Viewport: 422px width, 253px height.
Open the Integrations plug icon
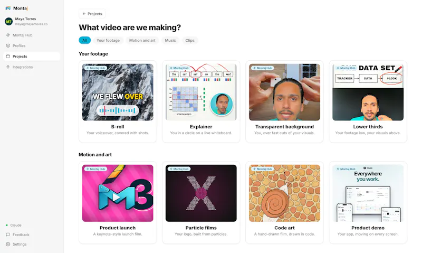click(8, 67)
